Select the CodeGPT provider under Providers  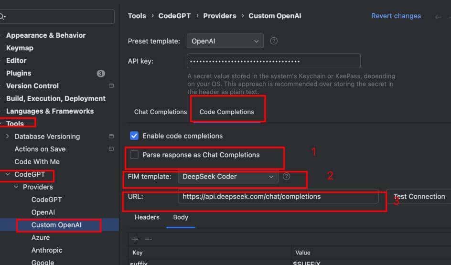46,200
